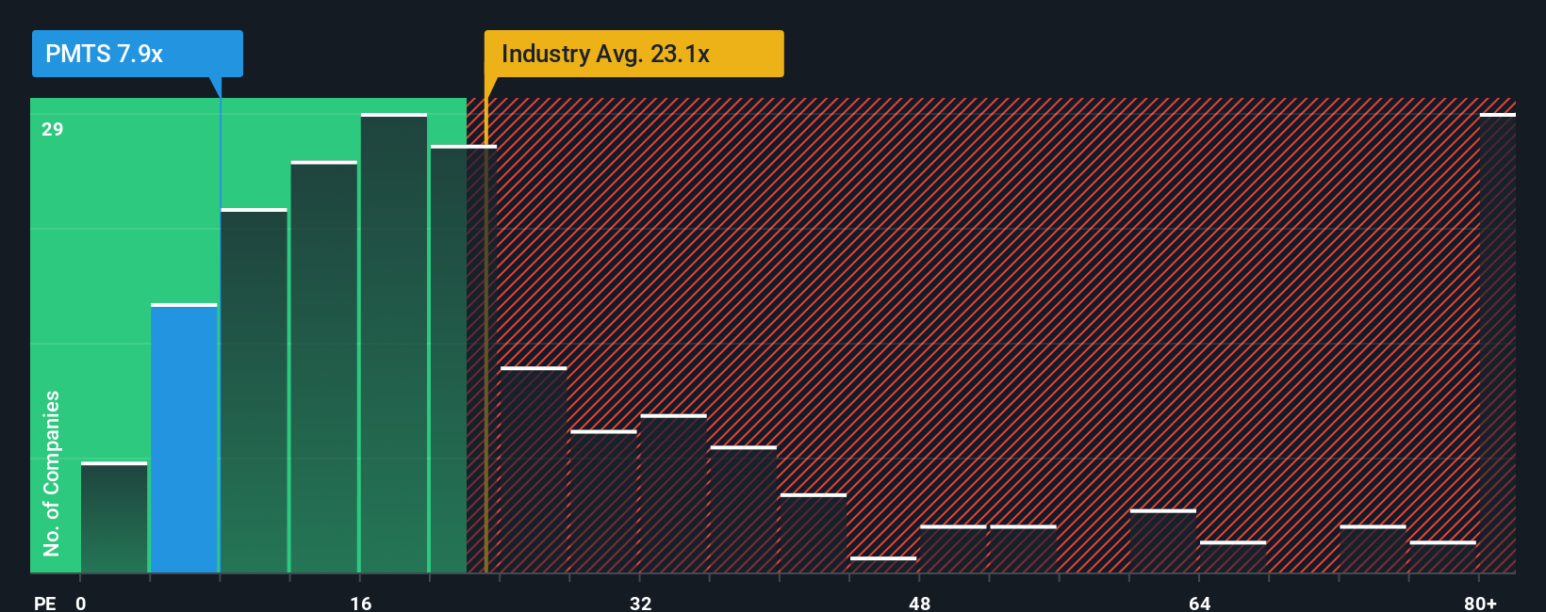
Task: Click the tallest green bar at PE 16
Action: (394, 343)
